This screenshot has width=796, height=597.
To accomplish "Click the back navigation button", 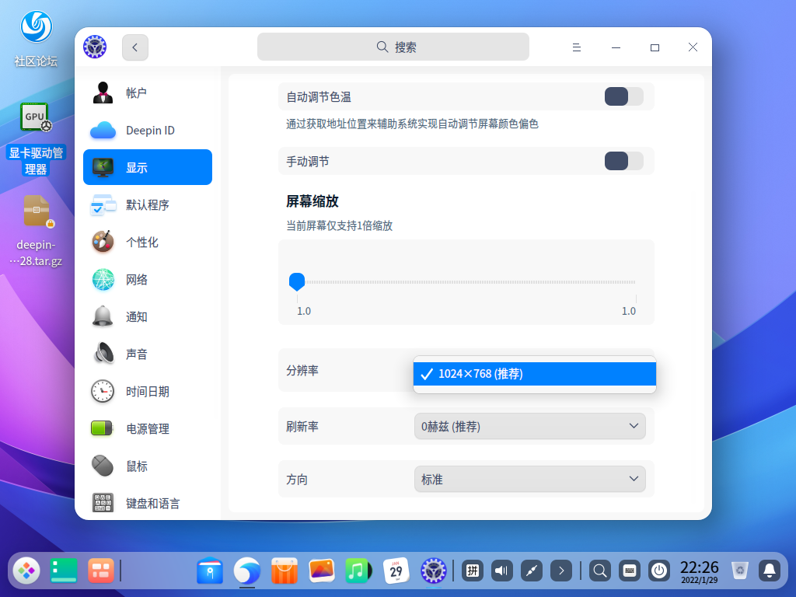I will (x=135, y=47).
